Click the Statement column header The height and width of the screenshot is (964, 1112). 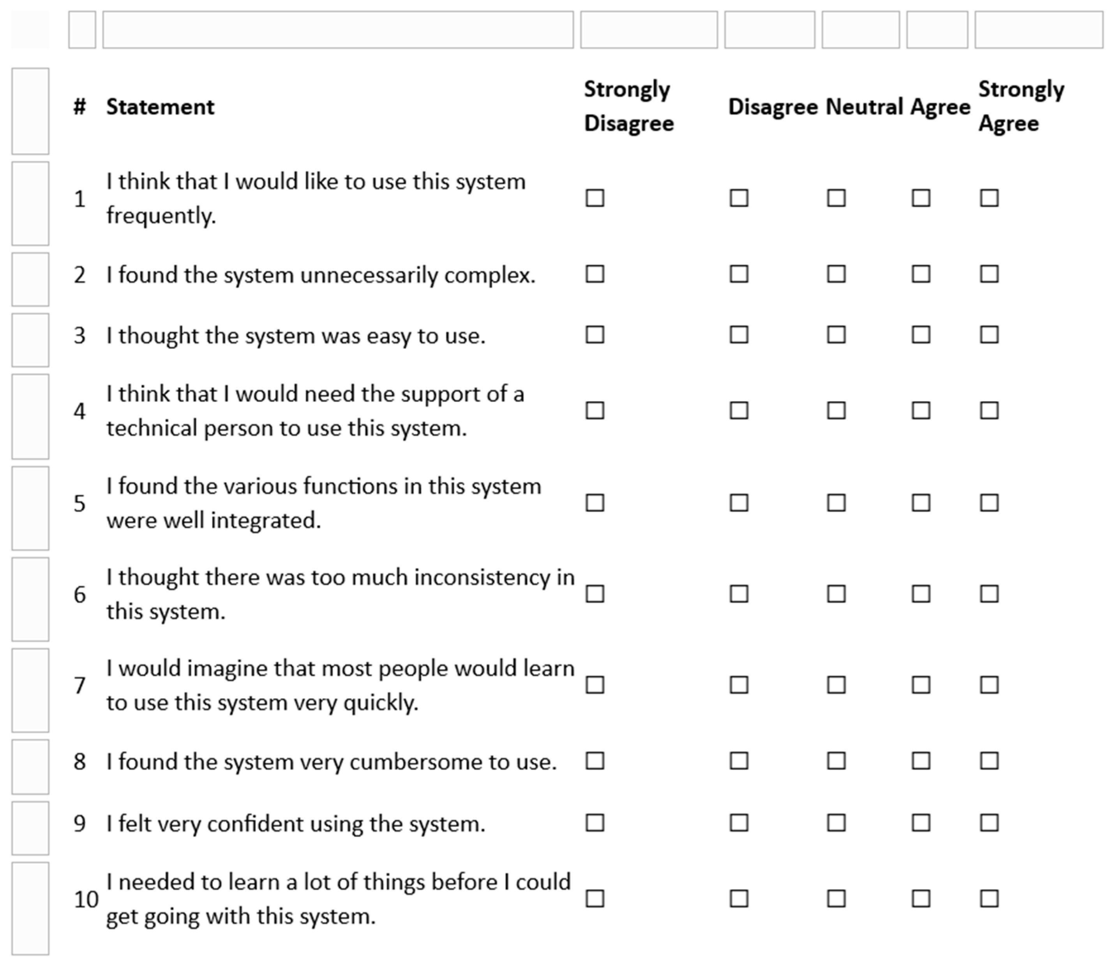coord(160,107)
